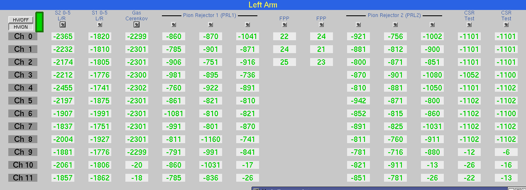
Task: Click the Left Arm title bar
Action: pyautogui.click(x=263, y=5)
